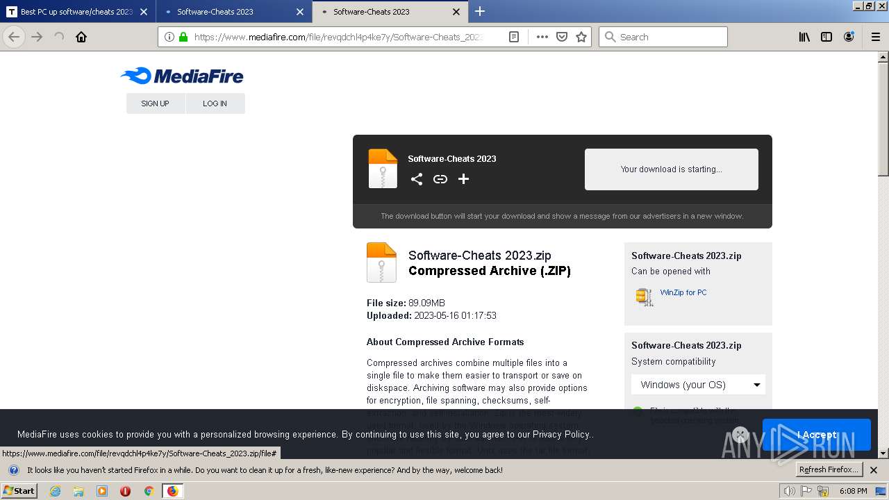Open new tab with plus button
Screen dimensions: 889x500
pyautogui.click(x=480, y=11)
